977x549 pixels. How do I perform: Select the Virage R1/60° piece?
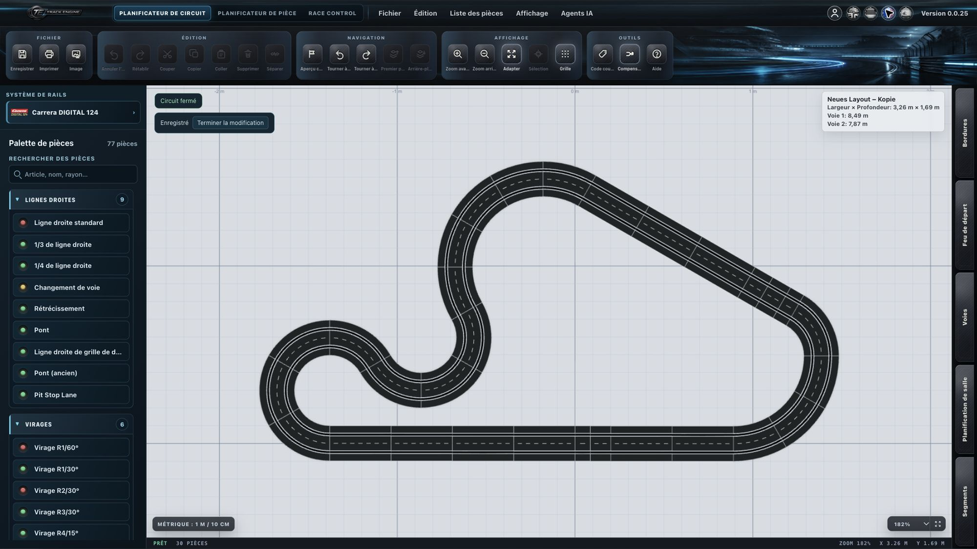pyautogui.click(x=71, y=447)
